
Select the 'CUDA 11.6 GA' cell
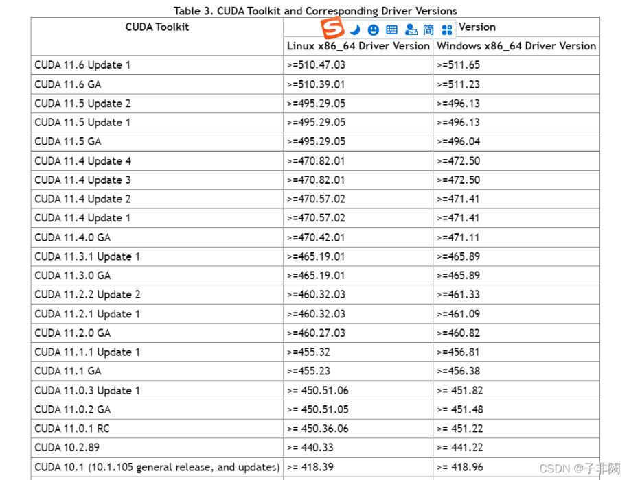[x=157, y=84]
